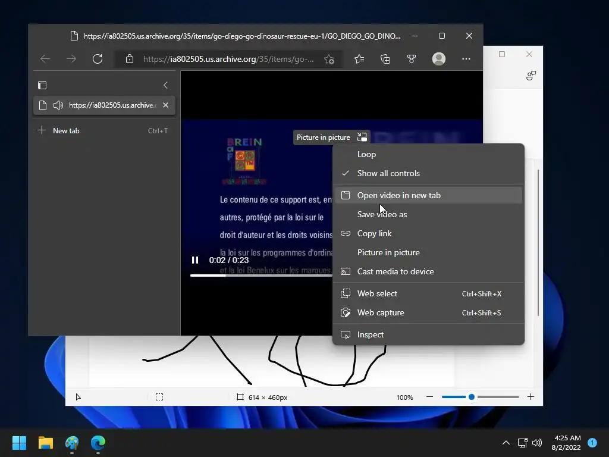Click the background window's vertical scrollbar
The width and height of the screenshot is (609, 457).
click(538, 243)
